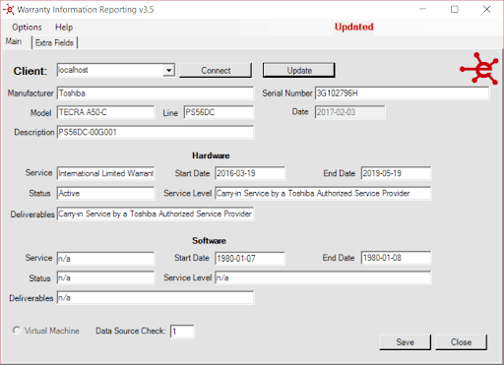Minimize the Warranty Information Reporting window
The width and height of the screenshot is (504, 365).
point(423,9)
